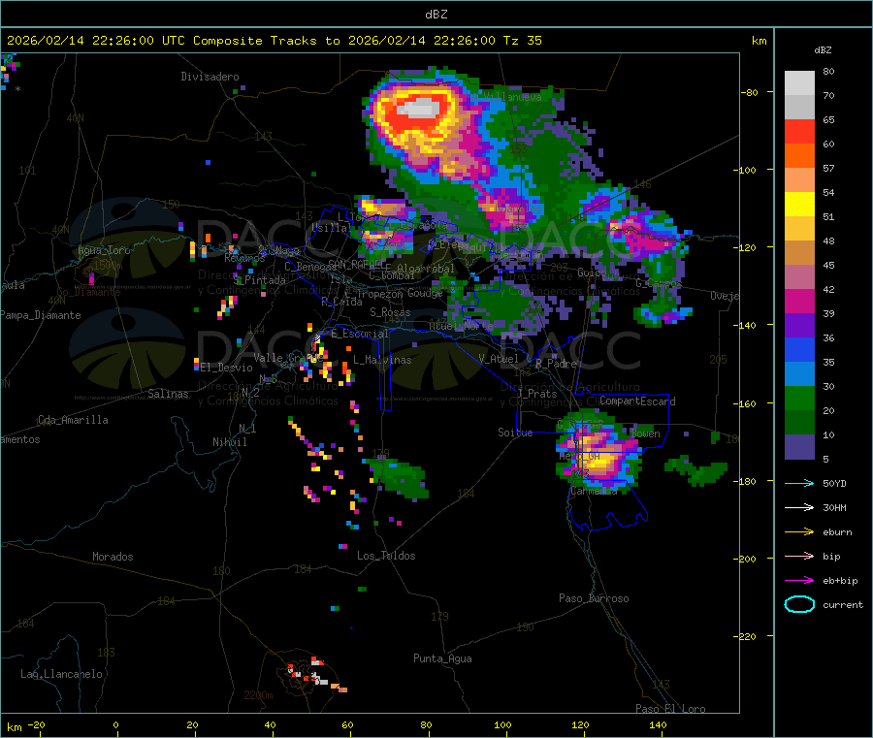Screen dimensions: 873x738
Task: Click the Punta_Agua place label
Action: click(x=442, y=658)
